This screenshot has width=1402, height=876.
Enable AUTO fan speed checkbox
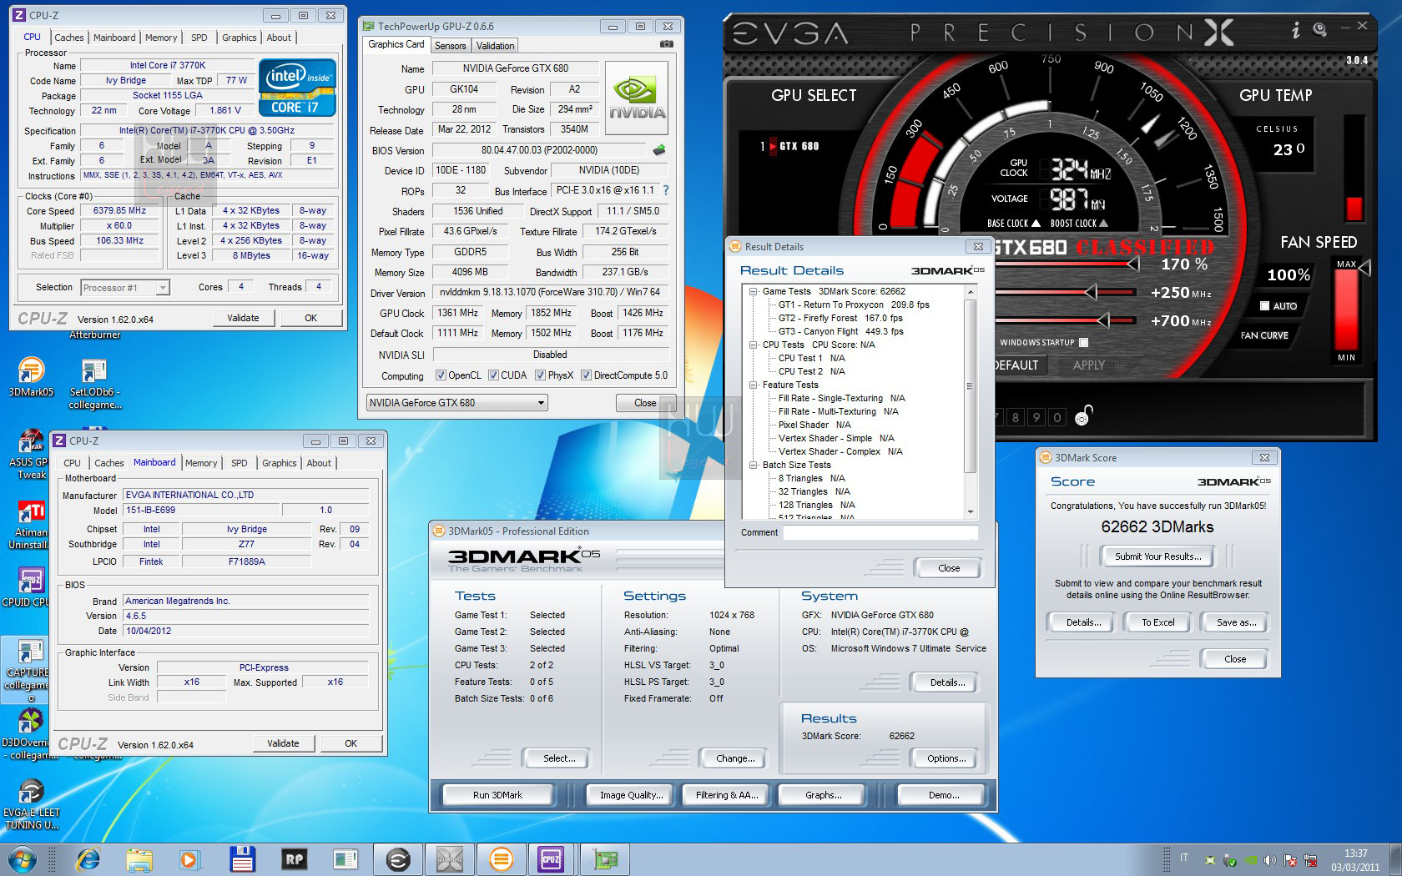pyautogui.click(x=1264, y=306)
